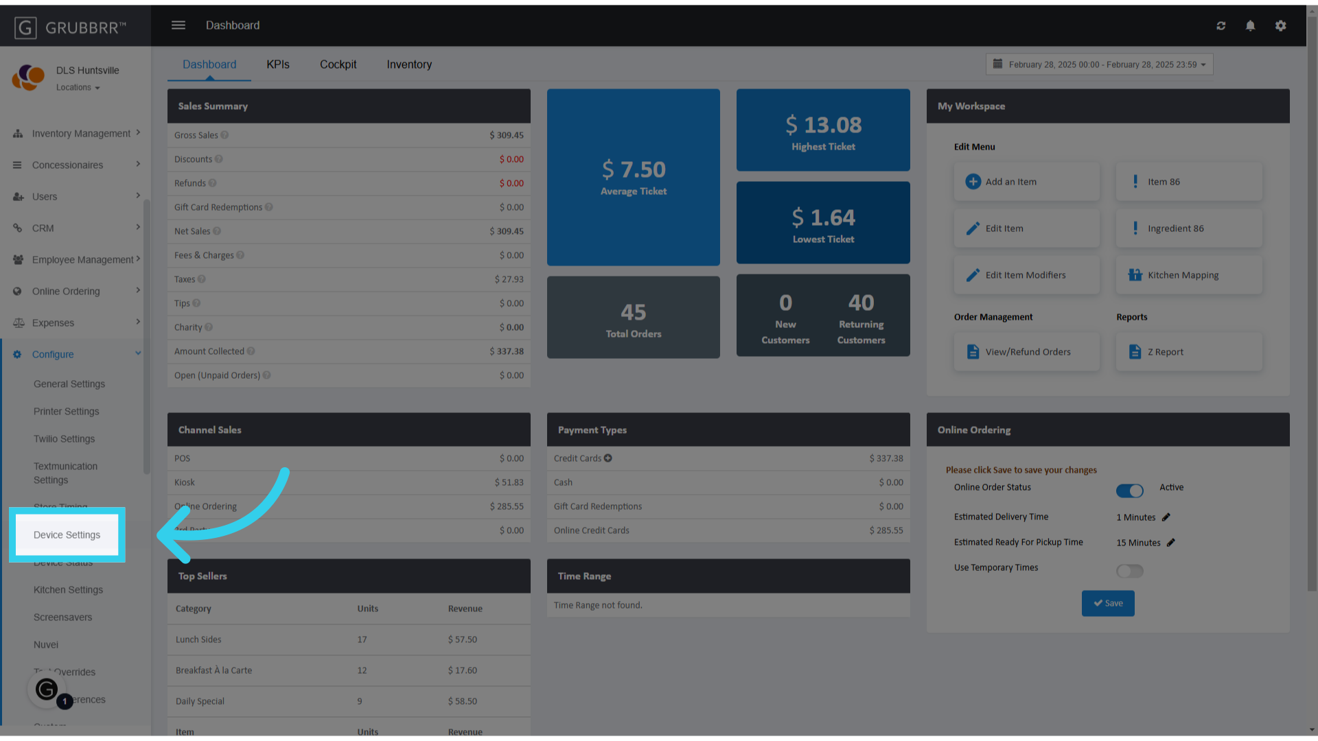Toggle Online Order Status switch
Screen dimensions: 1318x741
pyautogui.click(x=1129, y=491)
